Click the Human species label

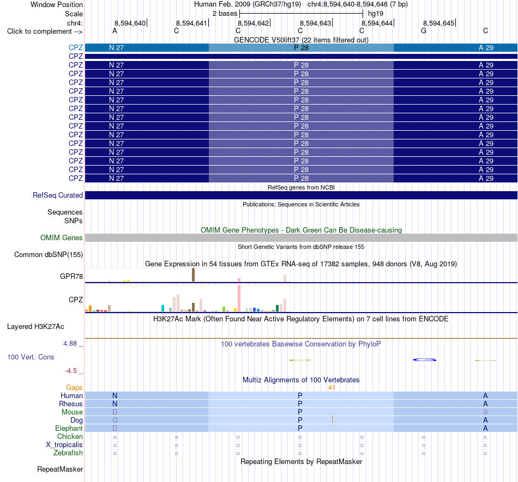(71, 395)
